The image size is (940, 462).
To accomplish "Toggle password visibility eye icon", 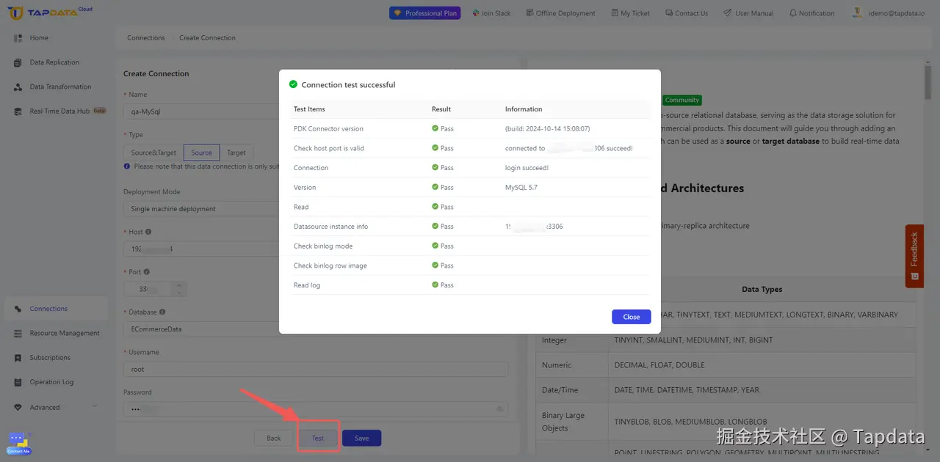I will [500, 409].
